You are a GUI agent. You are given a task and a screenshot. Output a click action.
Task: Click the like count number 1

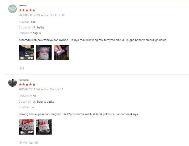[23, 68]
